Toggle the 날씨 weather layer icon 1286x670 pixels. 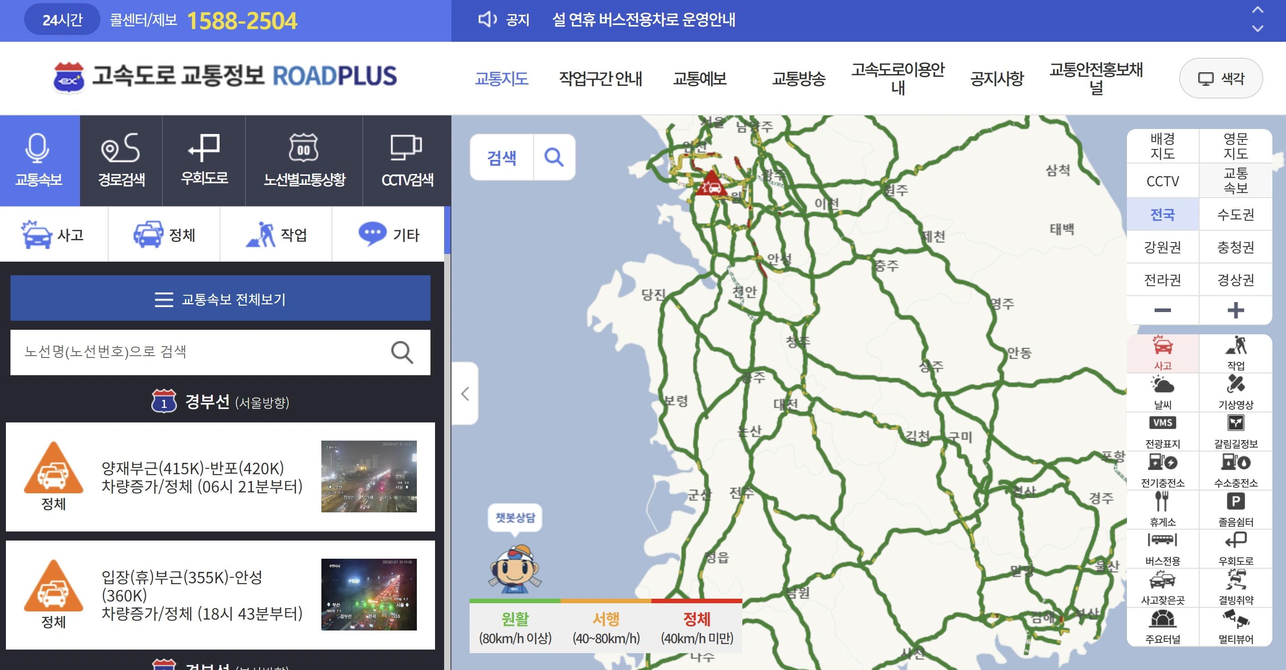(x=1163, y=392)
